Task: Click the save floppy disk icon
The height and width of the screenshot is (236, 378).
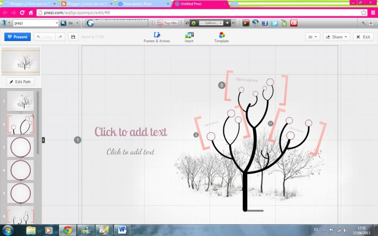Action: coord(73,37)
